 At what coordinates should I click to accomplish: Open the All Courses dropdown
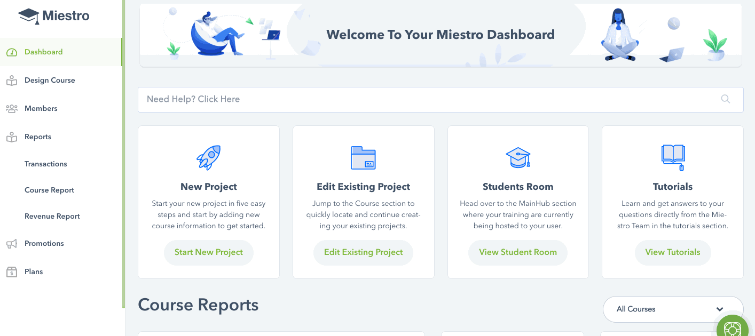pyautogui.click(x=673, y=309)
